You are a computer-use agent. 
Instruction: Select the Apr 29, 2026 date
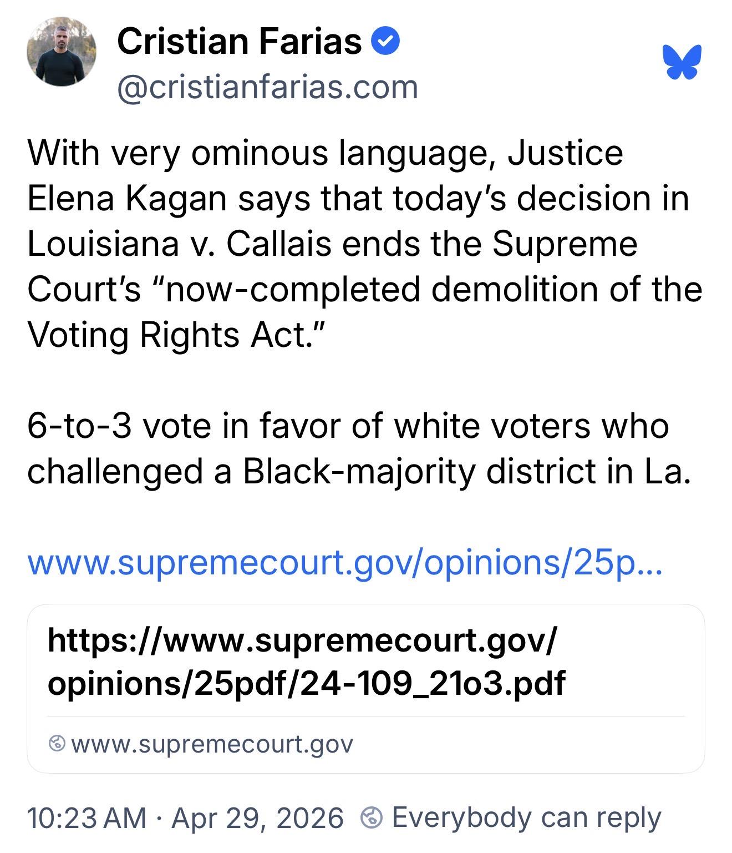(x=258, y=818)
